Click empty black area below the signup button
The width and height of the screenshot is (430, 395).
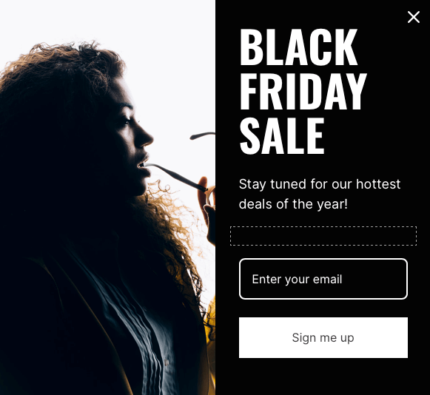coord(323,377)
